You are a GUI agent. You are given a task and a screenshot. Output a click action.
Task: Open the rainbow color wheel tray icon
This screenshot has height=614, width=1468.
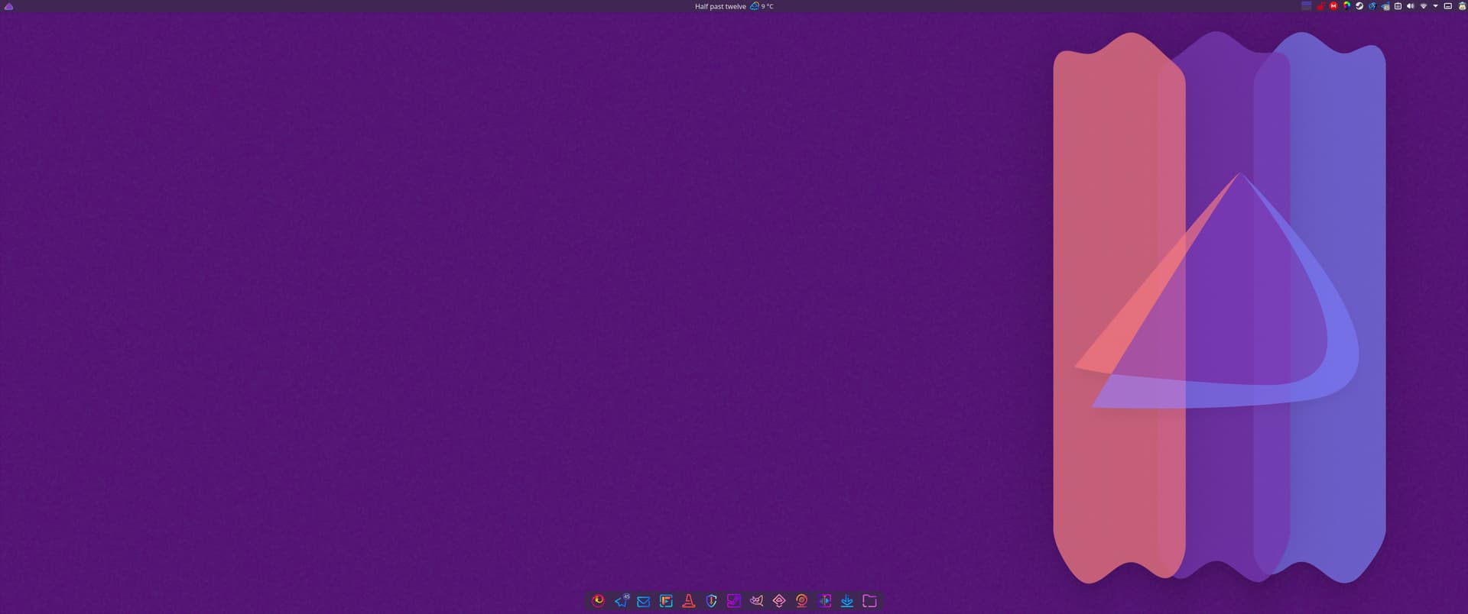pyautogui.click(x=1346, y=5)
